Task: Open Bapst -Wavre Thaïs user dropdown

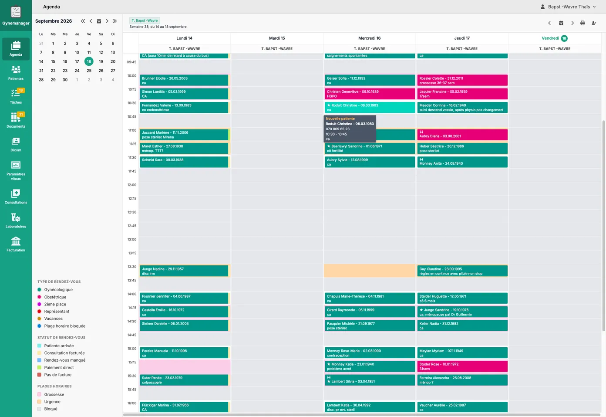Action: [x=568, y=7]
